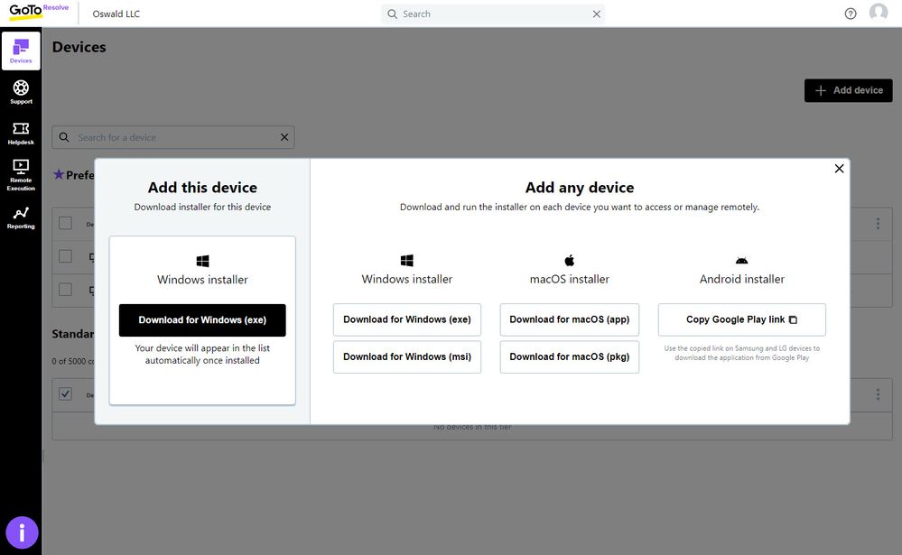Open the three-dot menu for Standard tier

(x=878, y=394)
